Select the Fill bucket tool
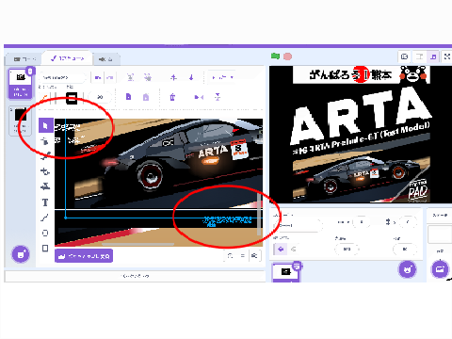The height and width of the screenshot is (339, 452). 45,186
